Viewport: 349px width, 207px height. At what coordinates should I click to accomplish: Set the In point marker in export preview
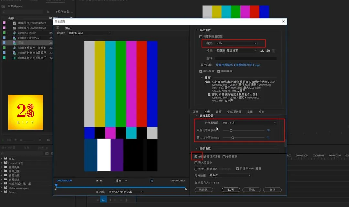(x=97, y=180)
